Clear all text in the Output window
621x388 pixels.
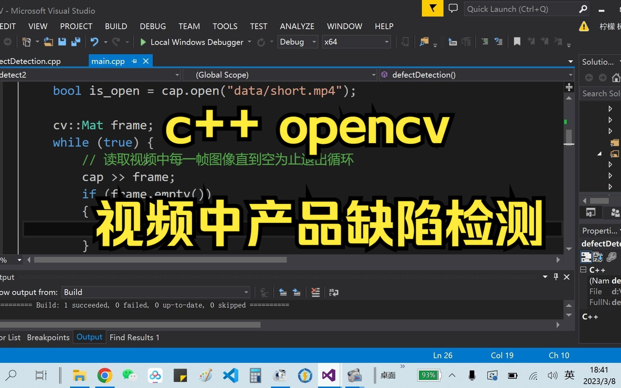tap(315, 292)
